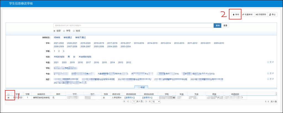Viewport: 283px width, 113px height.
Task: Click the search keyword input field
Action: coord(133,25)
